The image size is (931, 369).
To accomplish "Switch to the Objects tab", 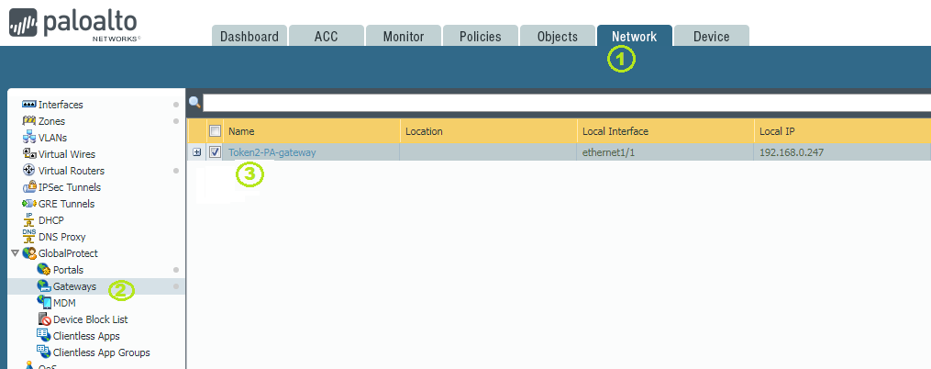I will (x=558, y=36).
